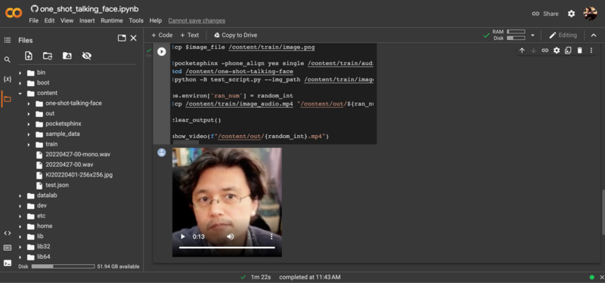Mount Google Drive icon

pyautogui.click(x=67, y=56)
